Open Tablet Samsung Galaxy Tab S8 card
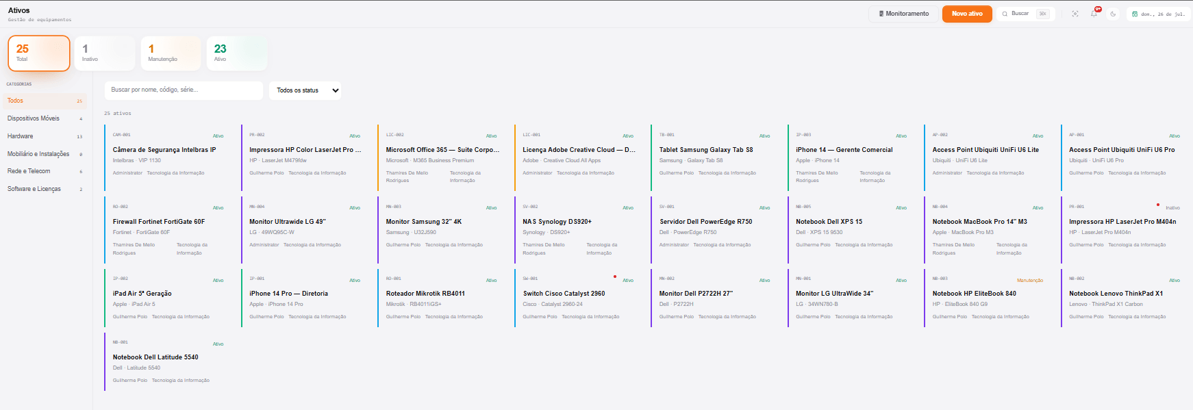1193x410 pixels. (715, 157)
